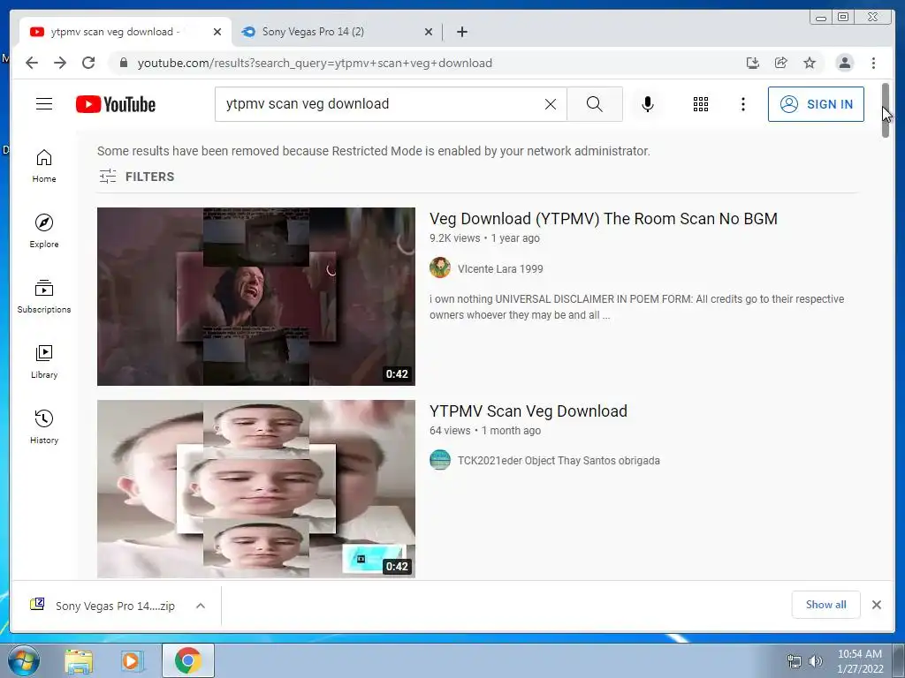
Task: Go back with the browser back arrow
Action: pyautogui.click(x=32, y=63)
